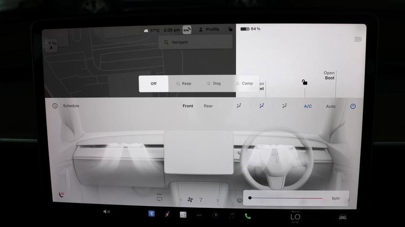This screenshot has width=405, height=227.
Task: Select the Dog mode option
Action: click(213, 84)
